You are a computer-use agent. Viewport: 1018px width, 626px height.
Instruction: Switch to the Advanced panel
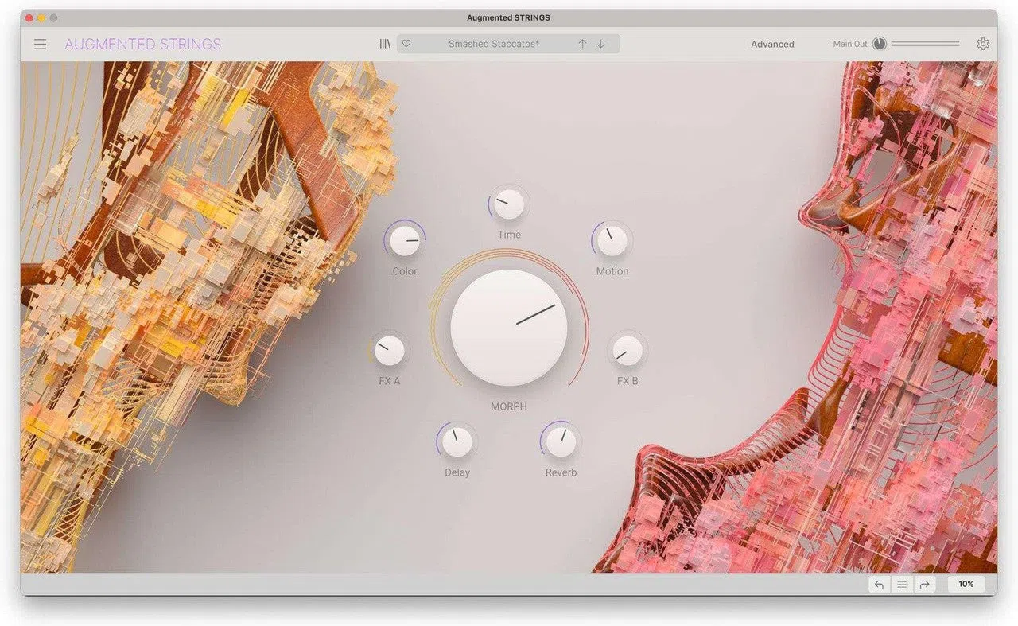pyautogui.click(x=772, y=45)
